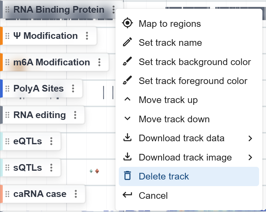
Task: Open kebab menu for eQTLs track
Action: point(51,141)
